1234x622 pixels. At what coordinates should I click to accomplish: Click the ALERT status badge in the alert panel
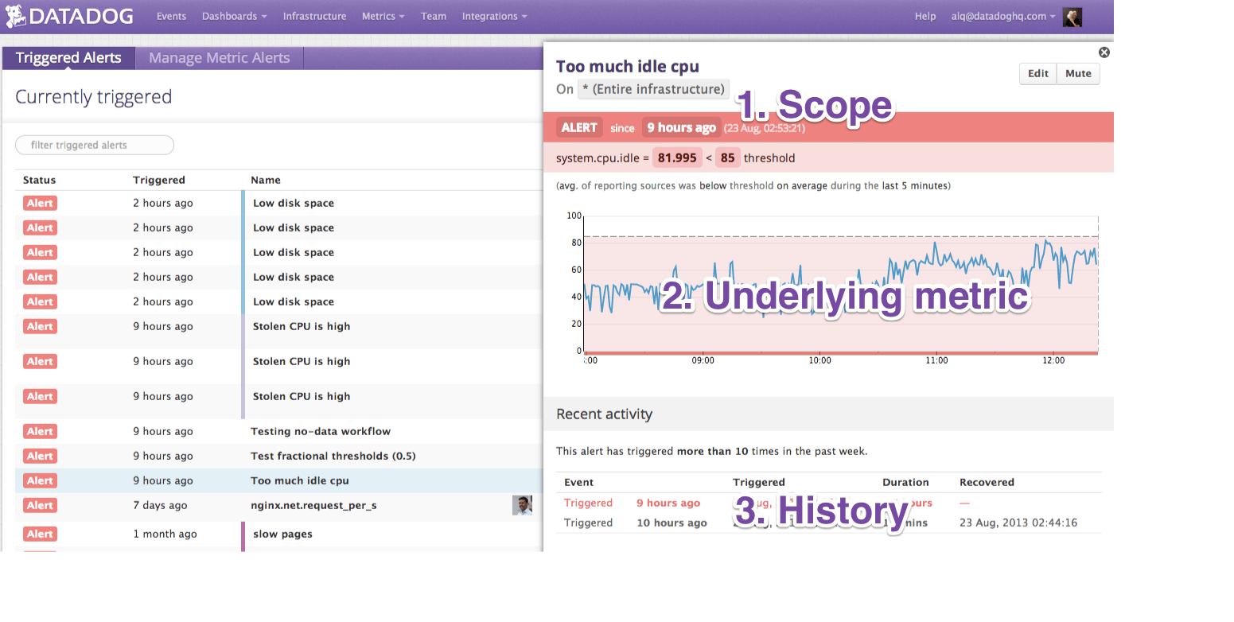[579, 127]
